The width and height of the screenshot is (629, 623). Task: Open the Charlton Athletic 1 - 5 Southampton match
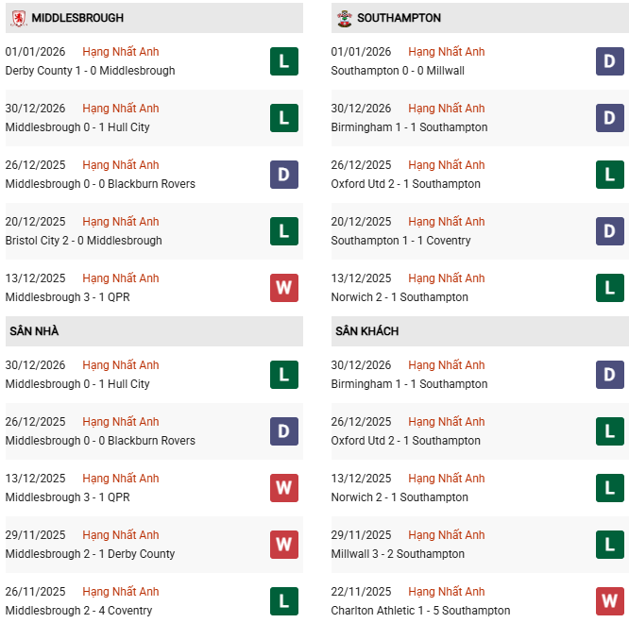tap(420, 611)
